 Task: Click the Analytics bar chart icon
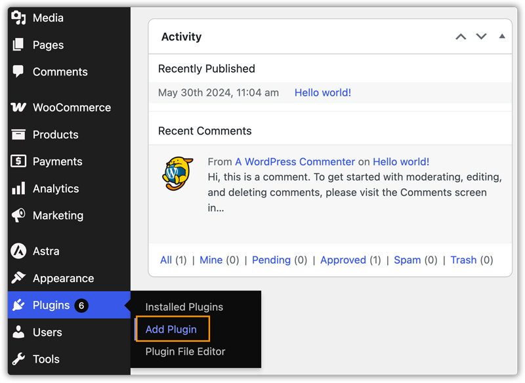(18, 188)
